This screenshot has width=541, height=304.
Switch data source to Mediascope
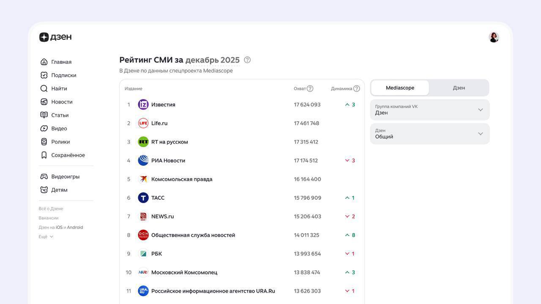[400, 88]
